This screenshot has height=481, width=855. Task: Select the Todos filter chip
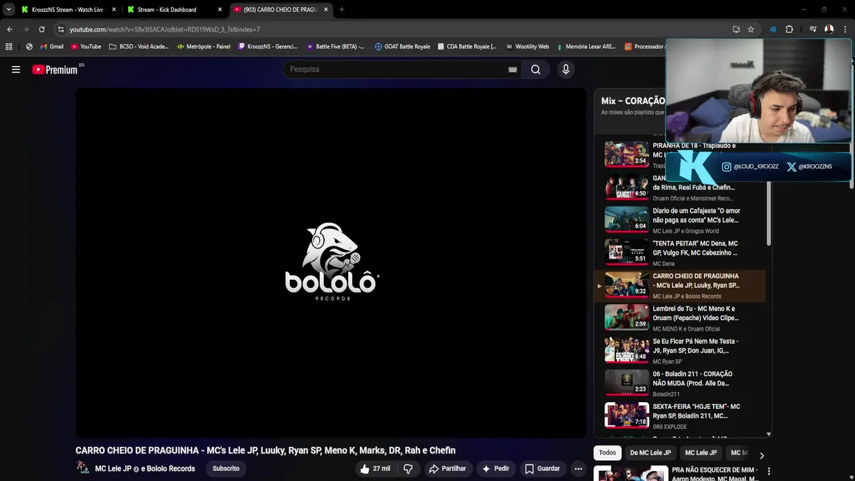607,453
